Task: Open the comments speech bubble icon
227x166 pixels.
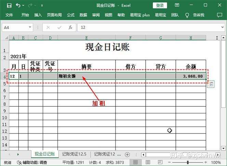Action: [219, 15]
